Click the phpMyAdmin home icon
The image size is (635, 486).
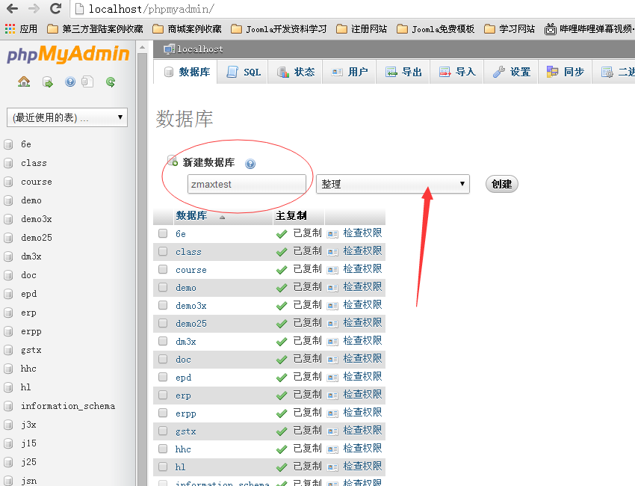(24, 82)
